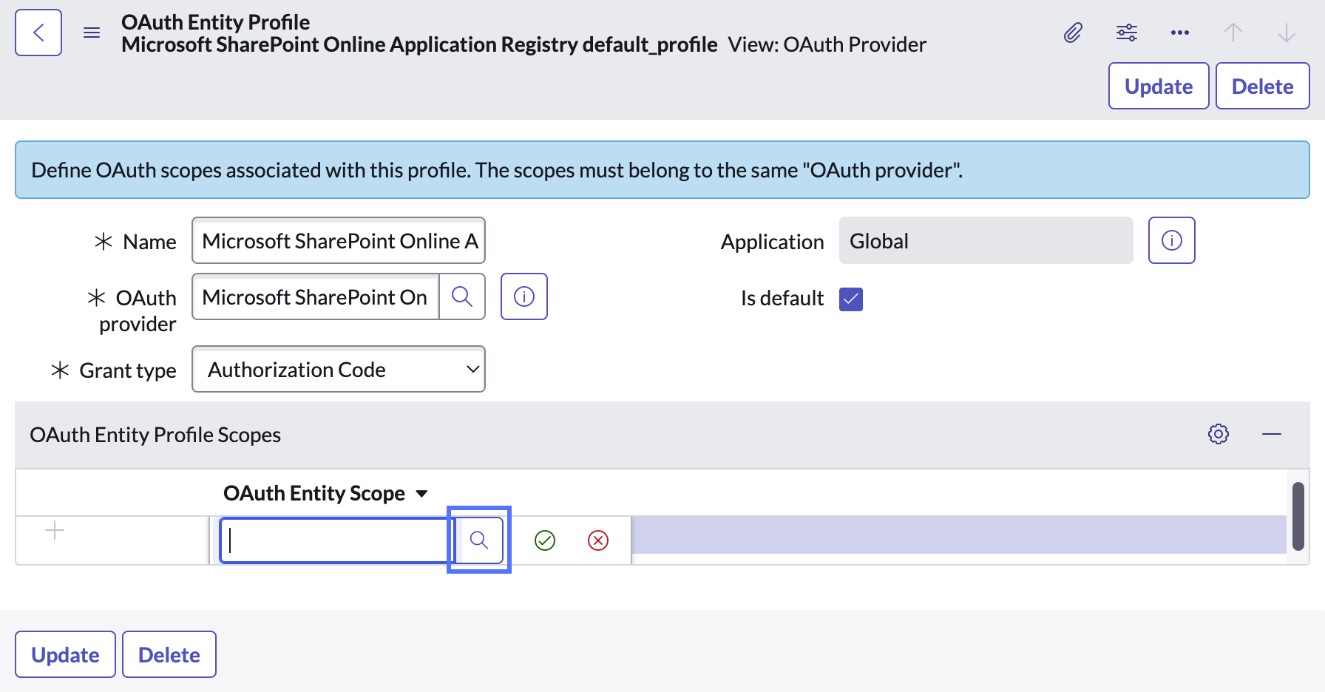Screen dimensions: 1325x692
Task: Preview OAuth provider record info icon
Action: (x=524, y=296)
